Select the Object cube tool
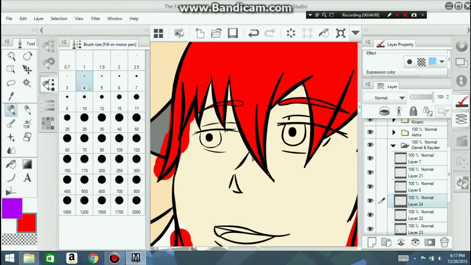The image size is (471, 265). (11, 70)
